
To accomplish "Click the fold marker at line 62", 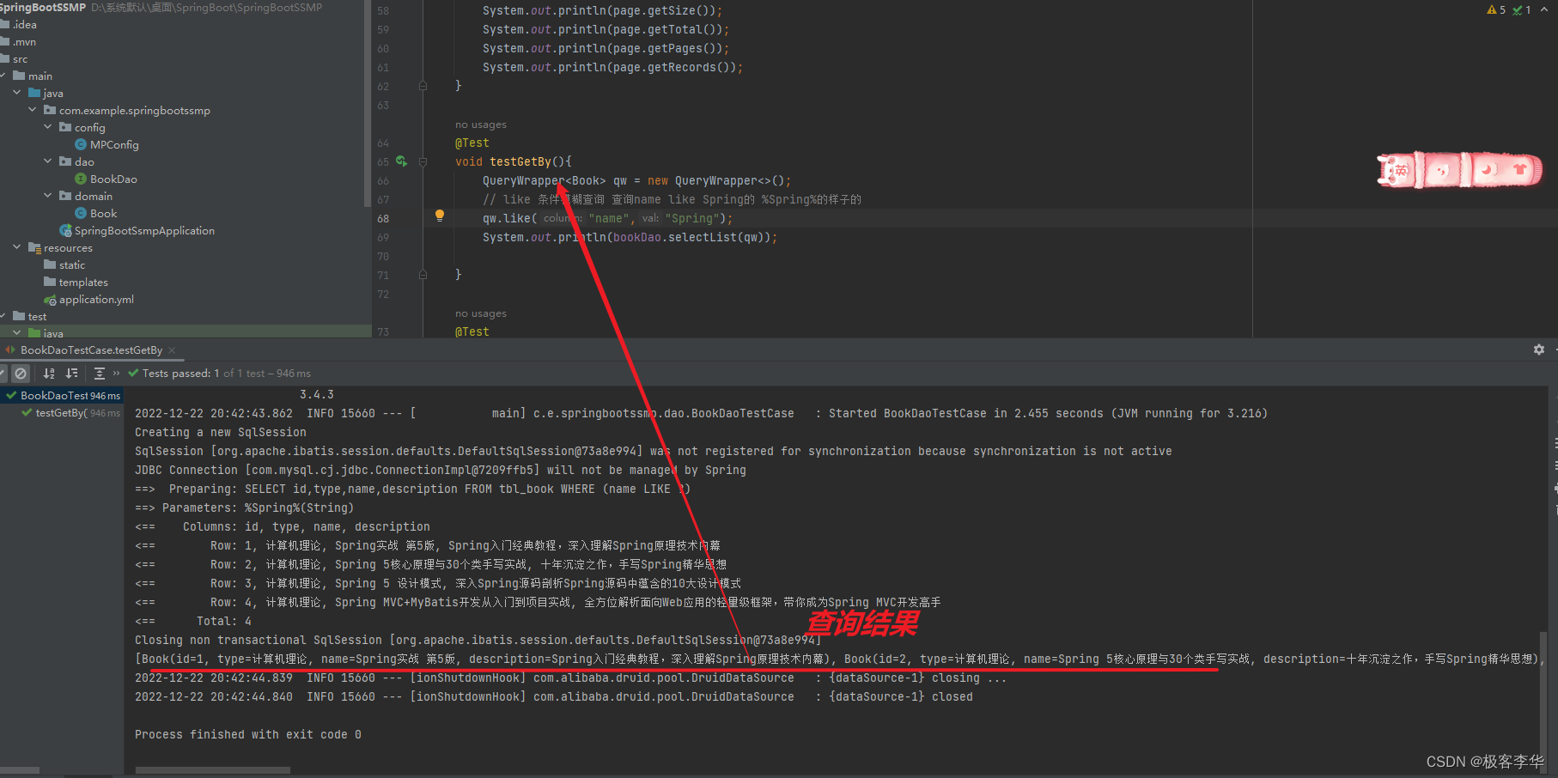I will pyautogui.click(x=423, y=86).
